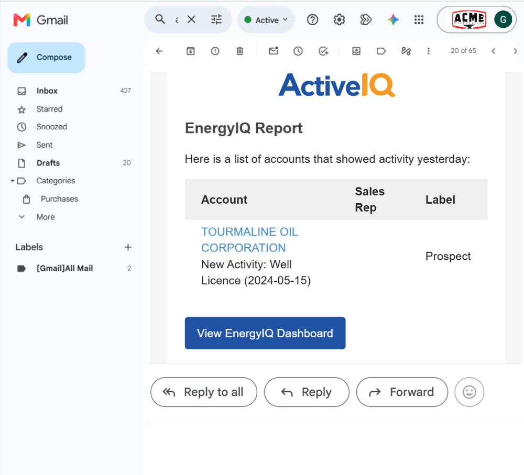Collapse the Categories tree arrow
Viewport: 524px width, 475px height.
click(x=13, y=181)
